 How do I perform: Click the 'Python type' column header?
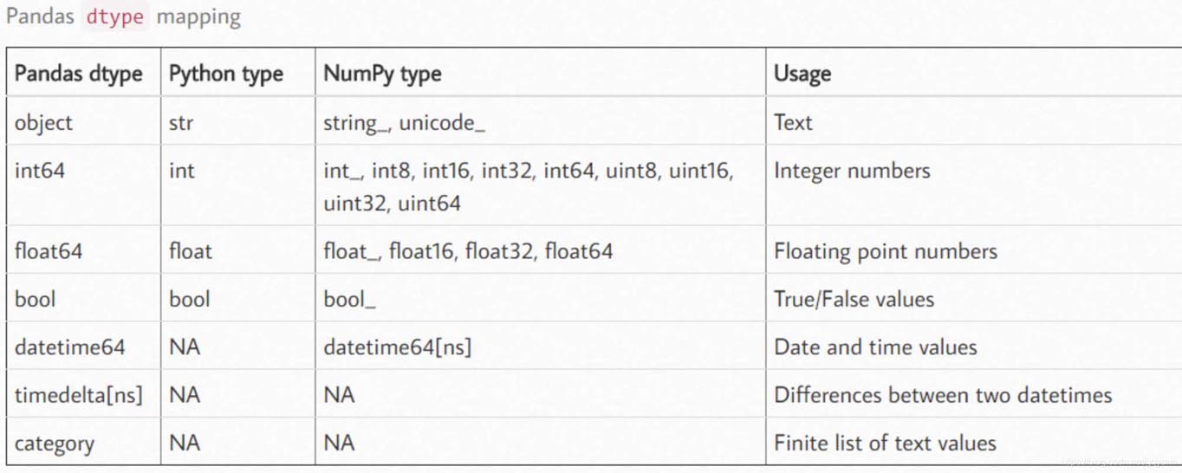click(x=225, y=74)
